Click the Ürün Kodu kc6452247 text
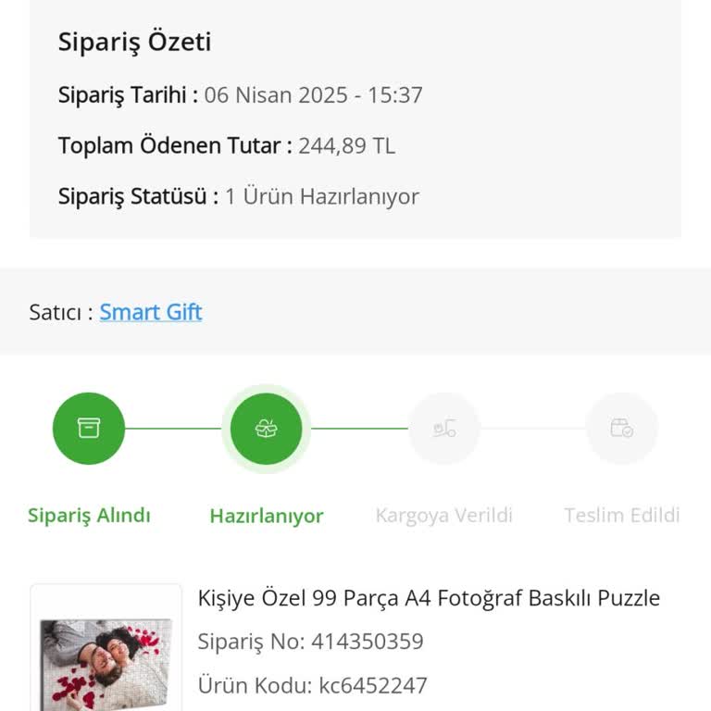Screen dimensions: 711x711 (x=313, y=686)
